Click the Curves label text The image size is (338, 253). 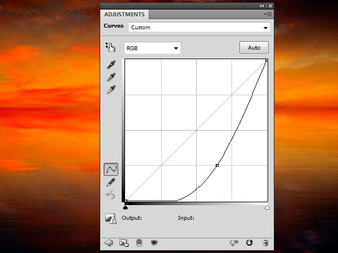click(x=114, y=26)
